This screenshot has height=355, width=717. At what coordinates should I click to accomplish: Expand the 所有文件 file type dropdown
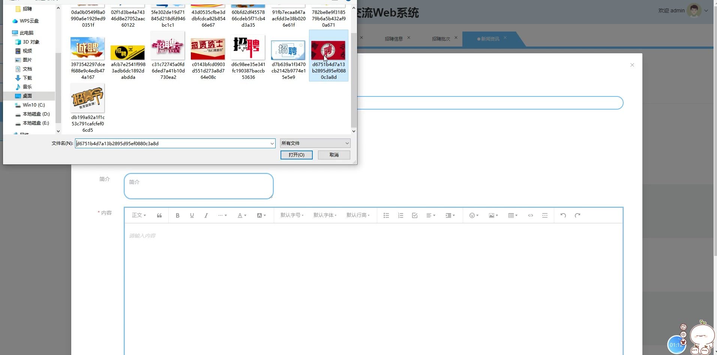(x=315, y=143)
